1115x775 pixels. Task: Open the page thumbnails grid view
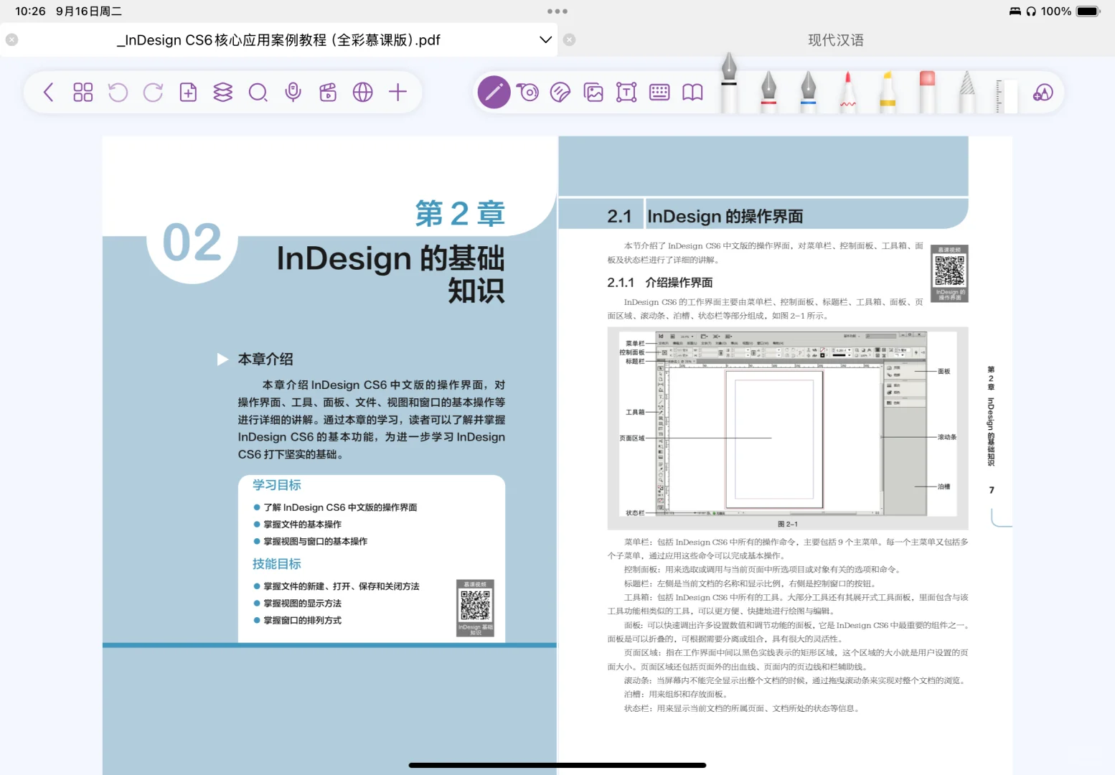(83, 92)
